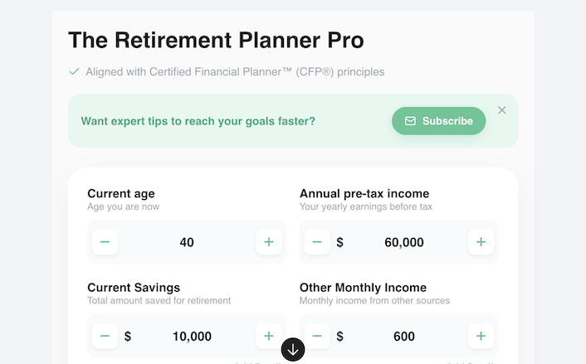
Task: Reduce the Current Savings amount
Action: [105, 336]
